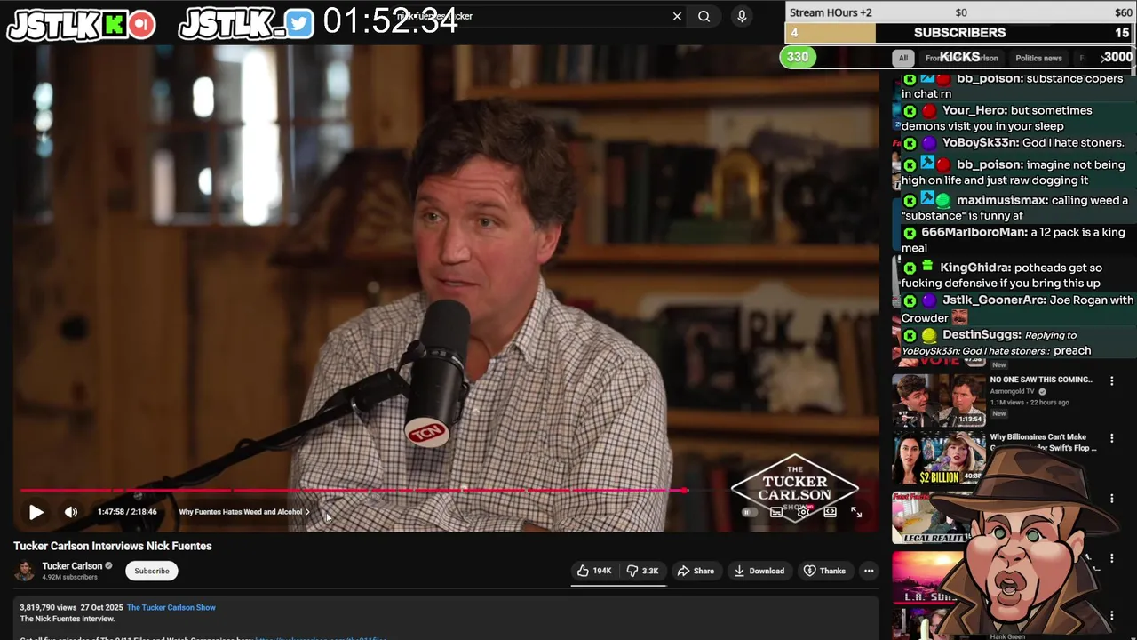Download the video
Viewport: 1137px width, 640px height.
(x=759, y=571)
